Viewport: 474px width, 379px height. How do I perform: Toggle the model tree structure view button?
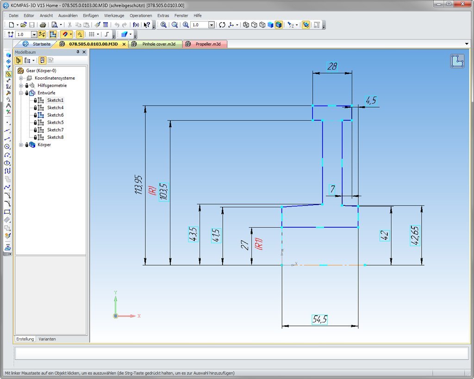coord(19,61)
